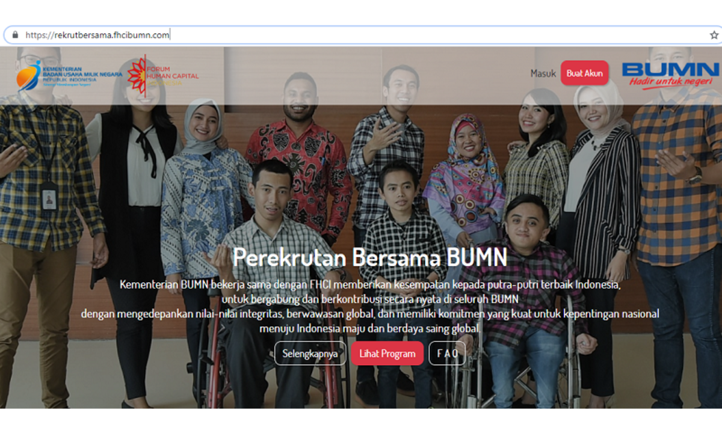Click the Perekrutan Bersama BUMN heading
This screenshot has width=722, height=433.
coord(370,257)
